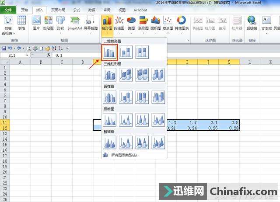Open the Scatter chart dropdown
The image size is (280, 202).
(168, 25)
